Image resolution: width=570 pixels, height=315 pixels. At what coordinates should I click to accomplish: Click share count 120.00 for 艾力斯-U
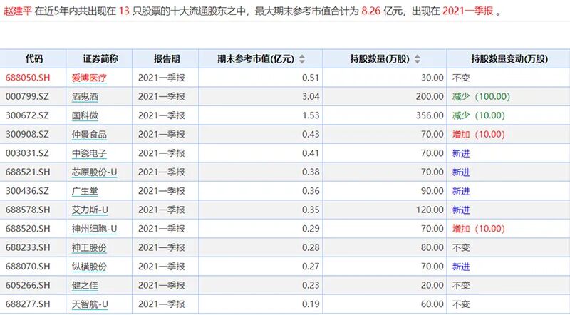click(x=430, y=210)
